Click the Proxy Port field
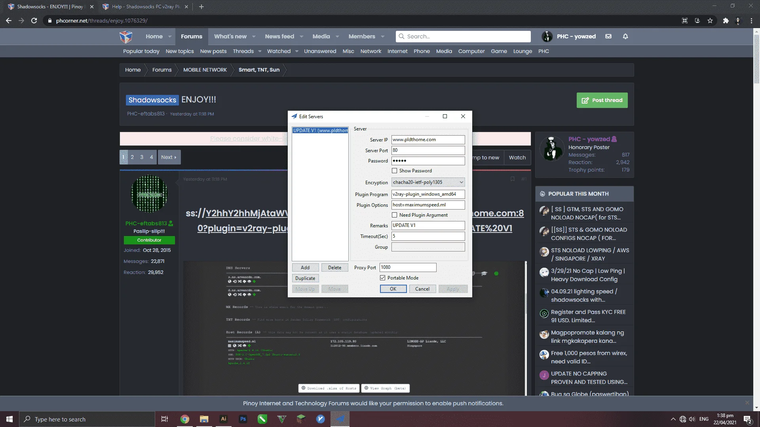 408,267
